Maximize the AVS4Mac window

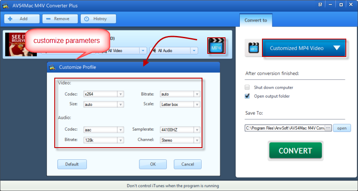341,5
